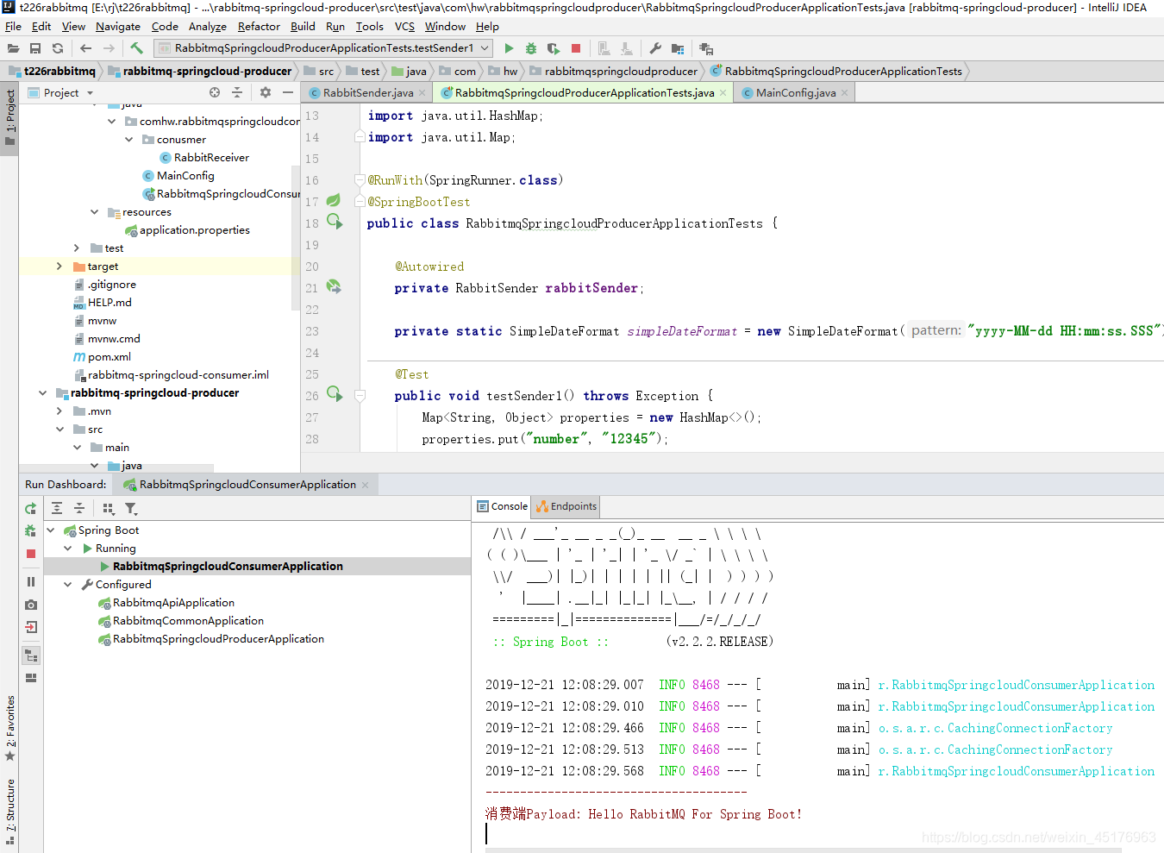
Task: Toggle the restore layout icon at sidebar bottom
Action: click(31, 678)
